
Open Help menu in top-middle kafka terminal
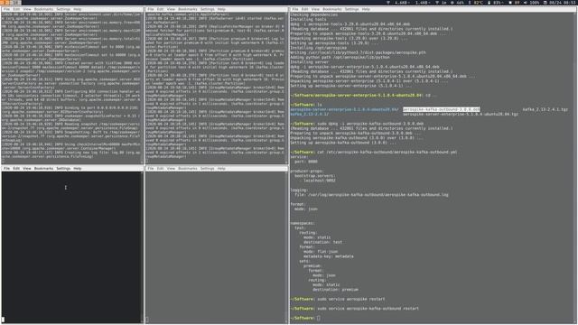221,9
